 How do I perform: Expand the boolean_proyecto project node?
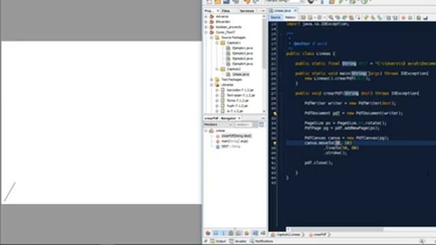point(206,27)
